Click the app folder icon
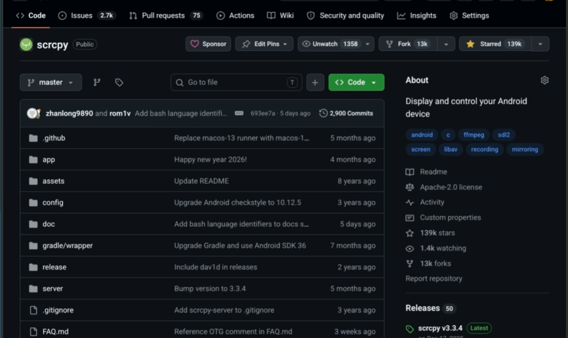568x338 pixels. 33,159
